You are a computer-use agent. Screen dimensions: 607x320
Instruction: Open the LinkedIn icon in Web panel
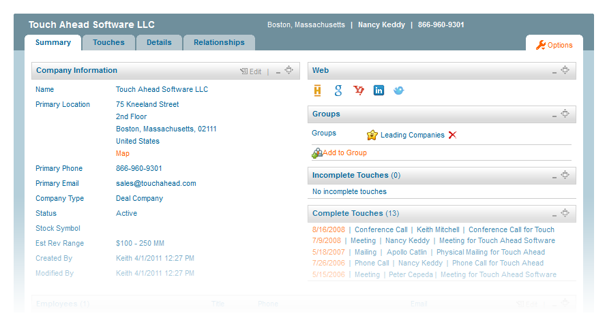379,91
